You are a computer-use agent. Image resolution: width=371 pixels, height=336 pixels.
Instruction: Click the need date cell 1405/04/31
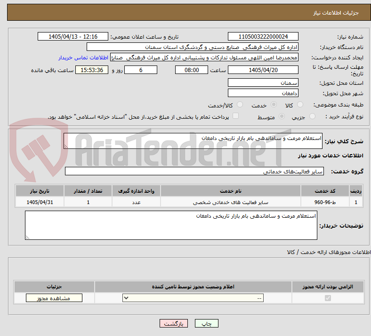pos(40,202)
